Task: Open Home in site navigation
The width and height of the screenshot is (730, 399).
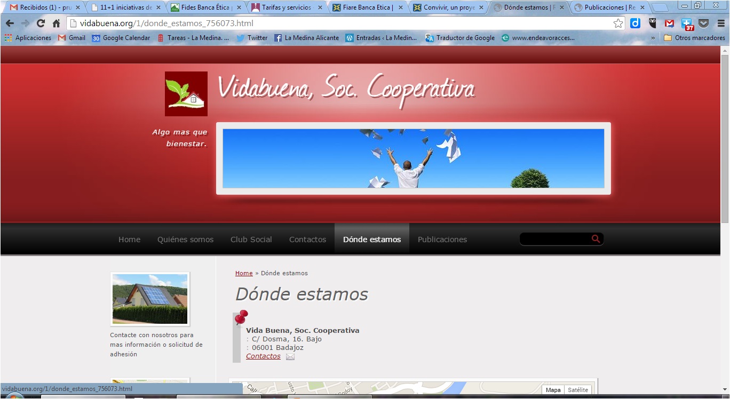Action: pyautogui.click(x=129, y=240)
